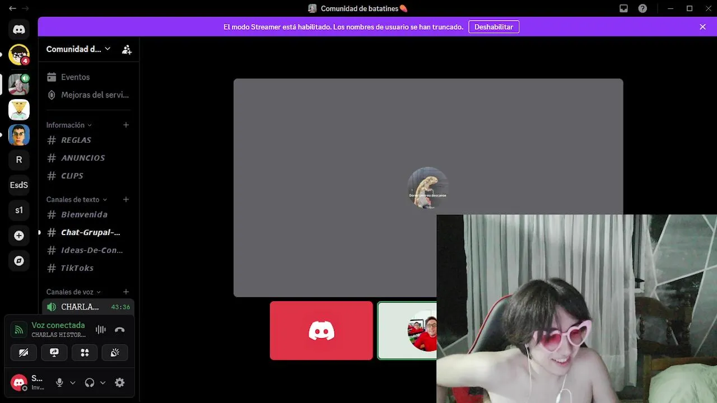Open the s1 server icon

(19, 210)
